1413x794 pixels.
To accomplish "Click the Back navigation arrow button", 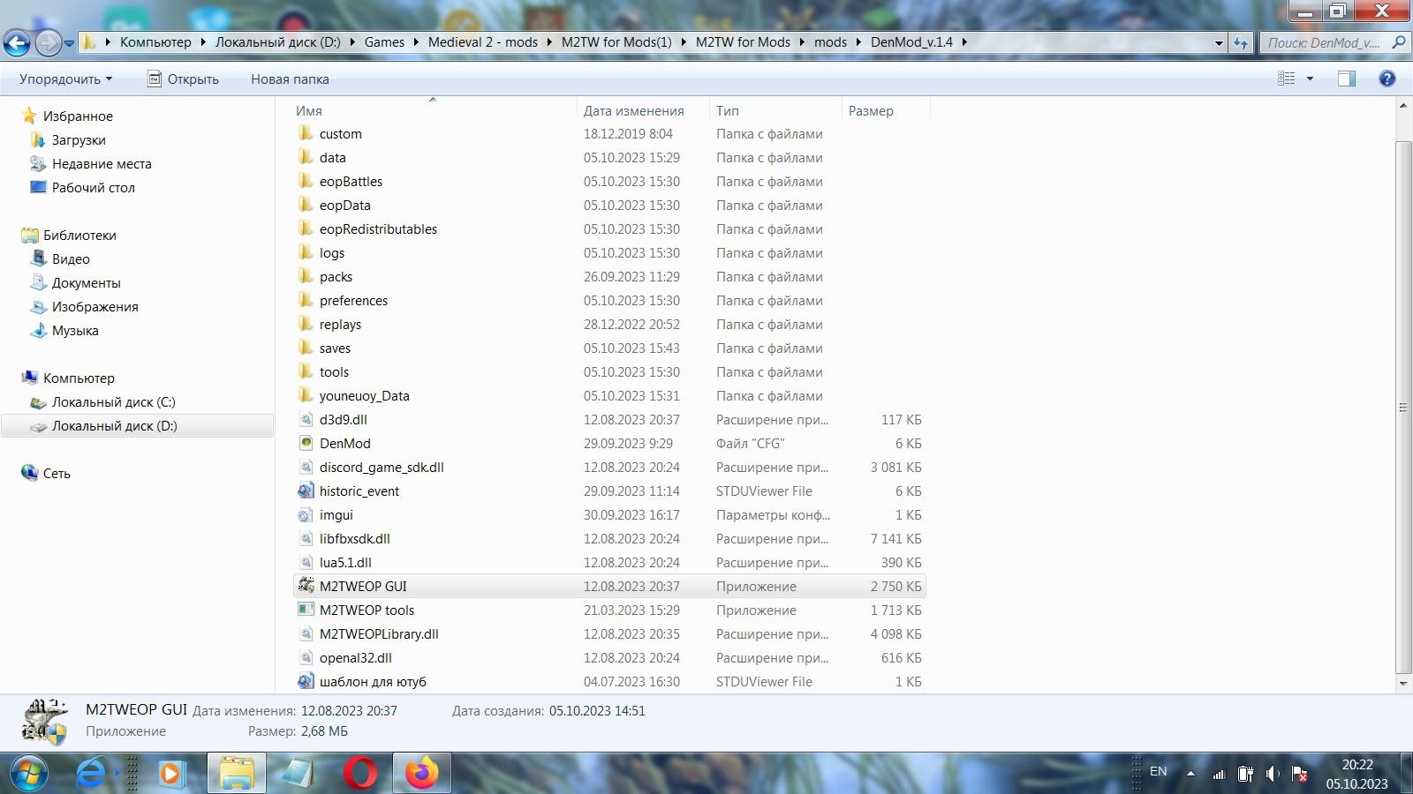I will 17,41.
